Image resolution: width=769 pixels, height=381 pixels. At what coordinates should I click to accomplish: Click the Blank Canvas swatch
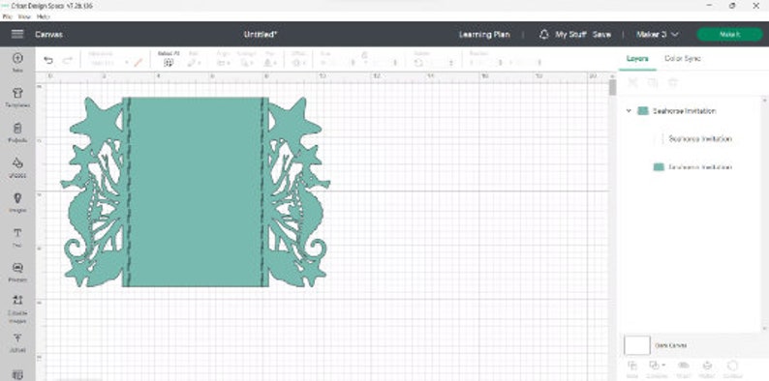[x=637, y=345]
